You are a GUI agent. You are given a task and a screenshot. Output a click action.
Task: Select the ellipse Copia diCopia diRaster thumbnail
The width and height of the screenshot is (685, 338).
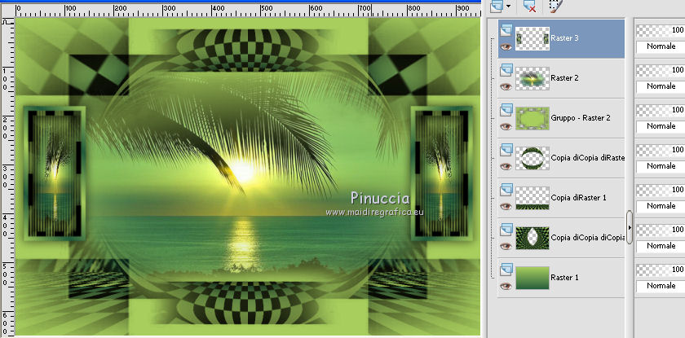pos(532,158)
